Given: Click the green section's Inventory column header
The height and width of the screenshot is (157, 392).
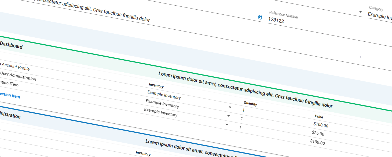Looking at the screenshot, I should pos(156,86).
